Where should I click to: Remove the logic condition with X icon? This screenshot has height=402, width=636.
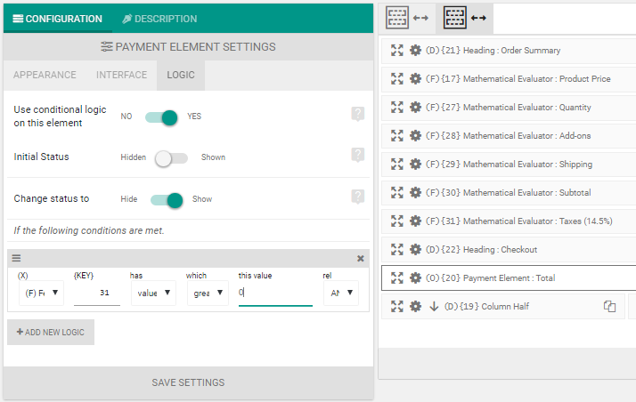tap(361, 259)
